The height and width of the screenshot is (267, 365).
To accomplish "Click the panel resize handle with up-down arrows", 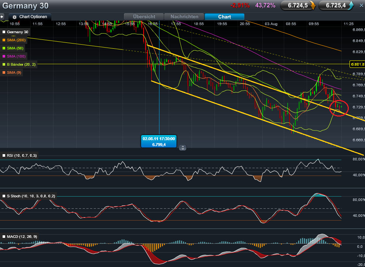I will pyautogui.click(x=183, y=148).
